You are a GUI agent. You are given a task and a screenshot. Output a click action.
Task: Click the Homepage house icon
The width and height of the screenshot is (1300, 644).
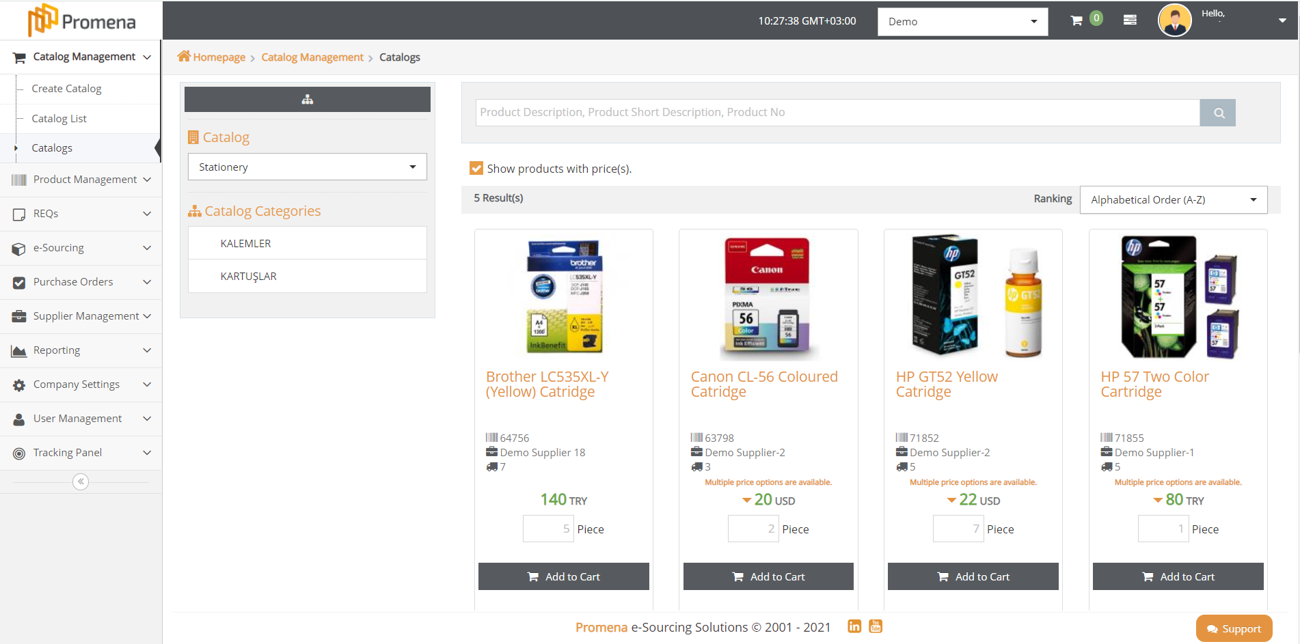[184, 56]
